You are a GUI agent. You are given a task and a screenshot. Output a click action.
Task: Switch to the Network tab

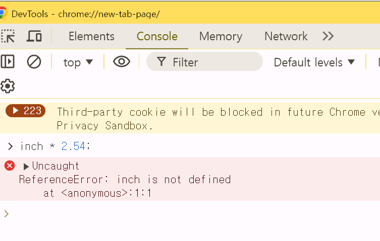[x=286, y=36]
